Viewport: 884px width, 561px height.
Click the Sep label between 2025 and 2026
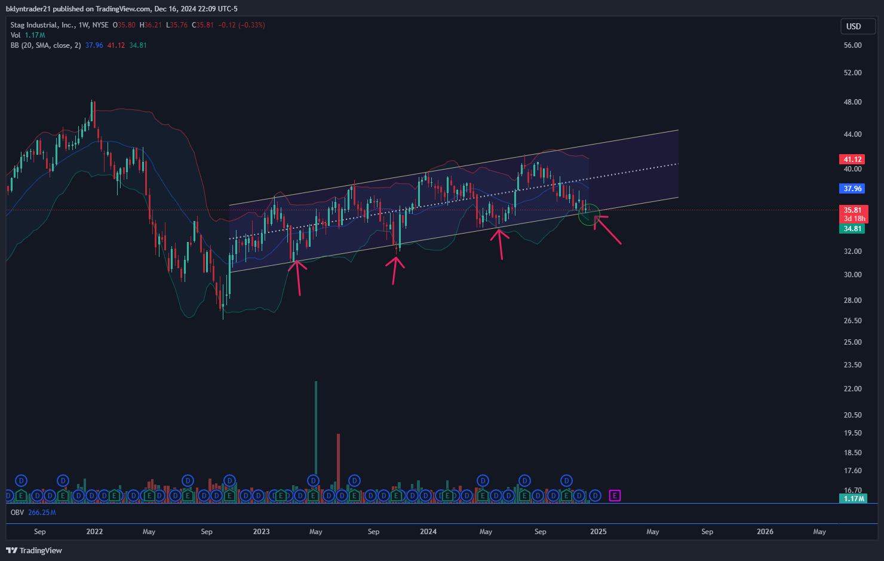707,532
